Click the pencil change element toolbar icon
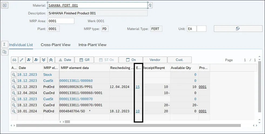This screenshot has width=265, height=134. 22,60
